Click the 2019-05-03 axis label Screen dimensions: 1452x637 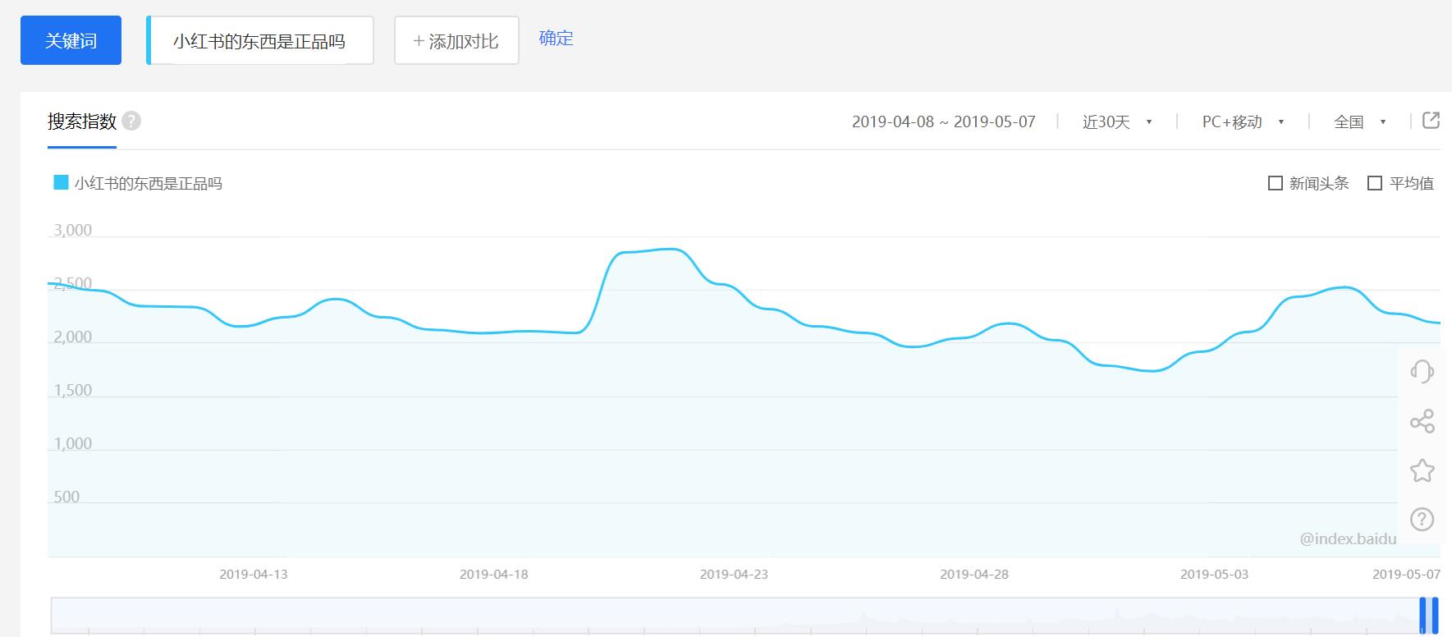pyautogui.click(x=1214, y=574)
